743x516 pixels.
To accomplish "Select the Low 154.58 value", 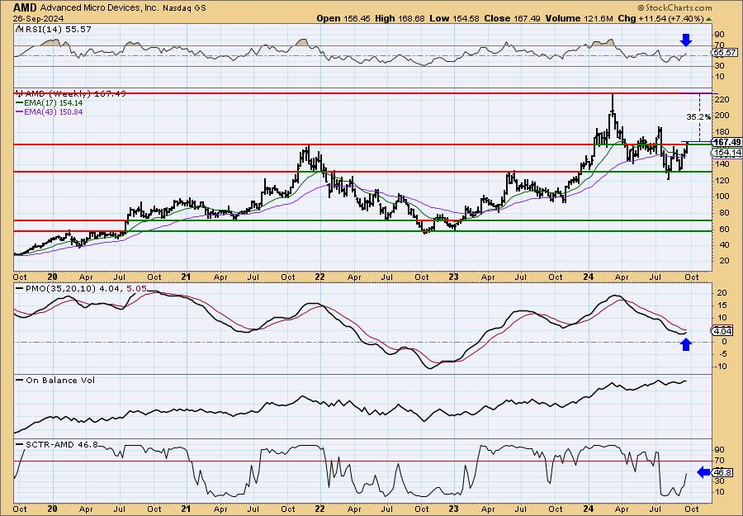I will point(454,18).
